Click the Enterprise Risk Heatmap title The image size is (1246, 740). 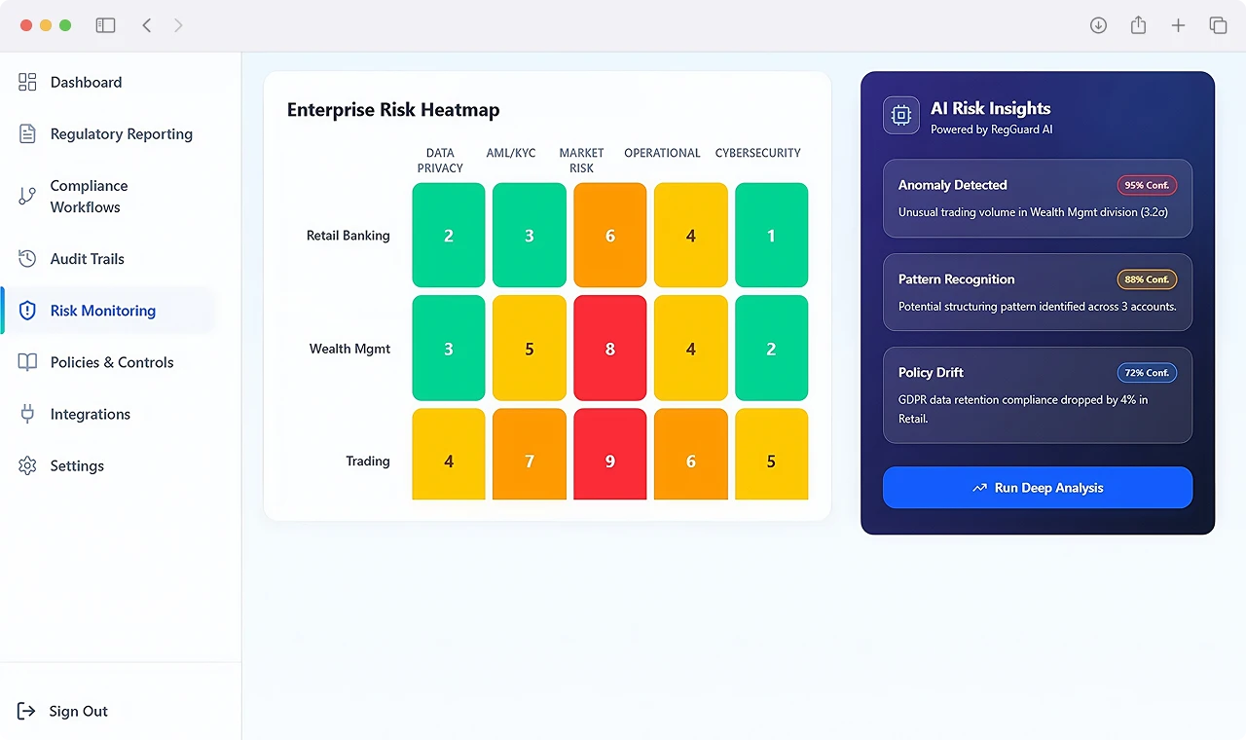393,110
